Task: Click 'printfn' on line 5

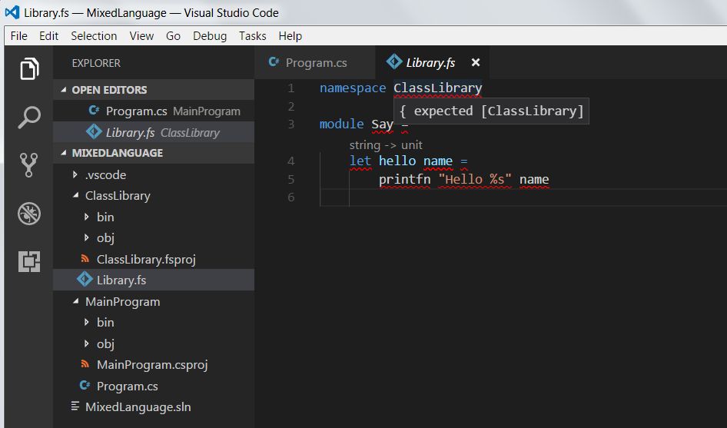Action: tap(404, 179)
